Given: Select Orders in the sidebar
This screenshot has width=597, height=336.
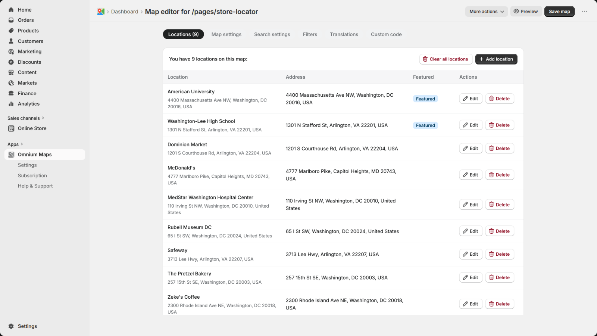Looking at the screenshot, I should 26,20.
